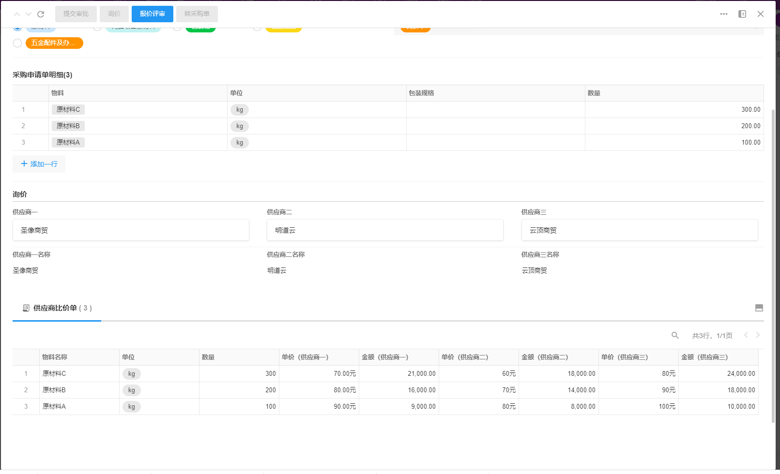Search the supplier comparison table

pos(675,335)
